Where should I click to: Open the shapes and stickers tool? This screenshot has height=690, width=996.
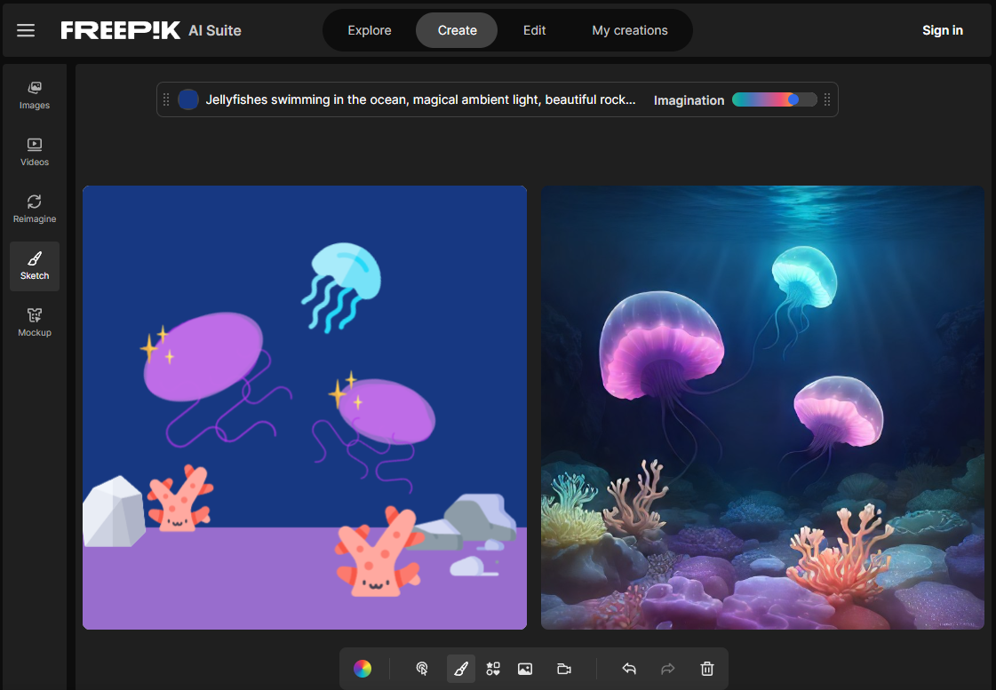click(493, 669)
